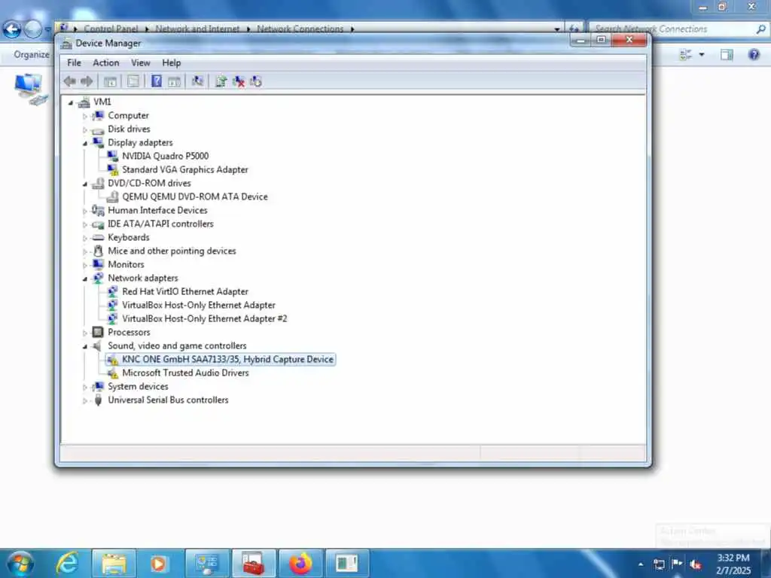Screen dimensions: 771x578
Task: Click the Forward arrow in Device Manager toolbar
Action: tap(87, 81)
